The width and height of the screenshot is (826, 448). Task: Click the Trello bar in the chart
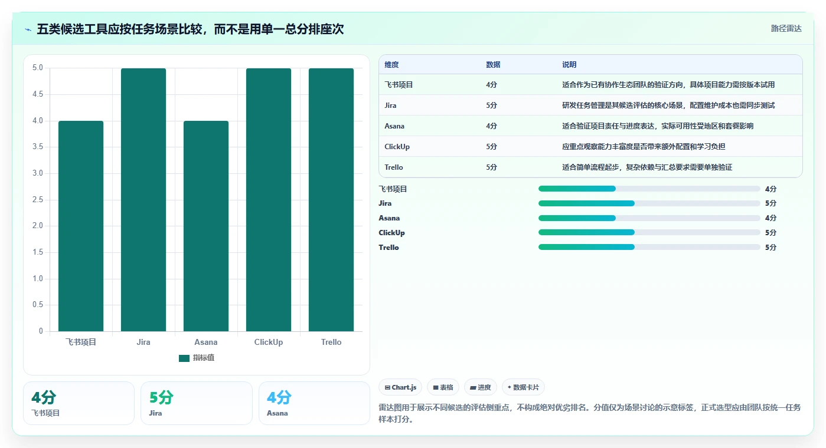coord(331,200)
